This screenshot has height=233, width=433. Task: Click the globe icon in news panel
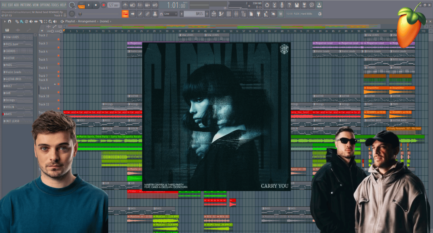[320, 14]
